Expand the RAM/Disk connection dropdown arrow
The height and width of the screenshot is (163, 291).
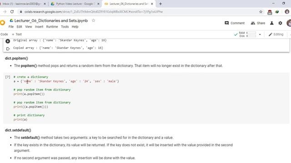[x=260, y=34]
